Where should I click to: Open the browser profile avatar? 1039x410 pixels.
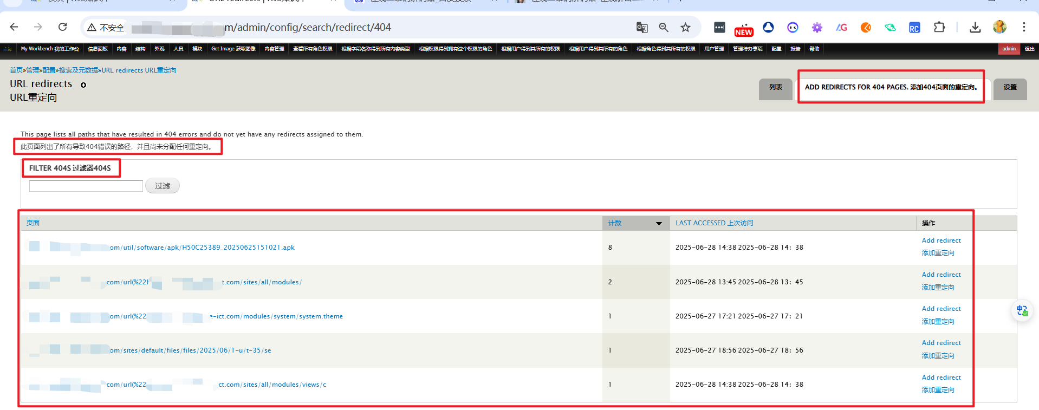[999, 27]
